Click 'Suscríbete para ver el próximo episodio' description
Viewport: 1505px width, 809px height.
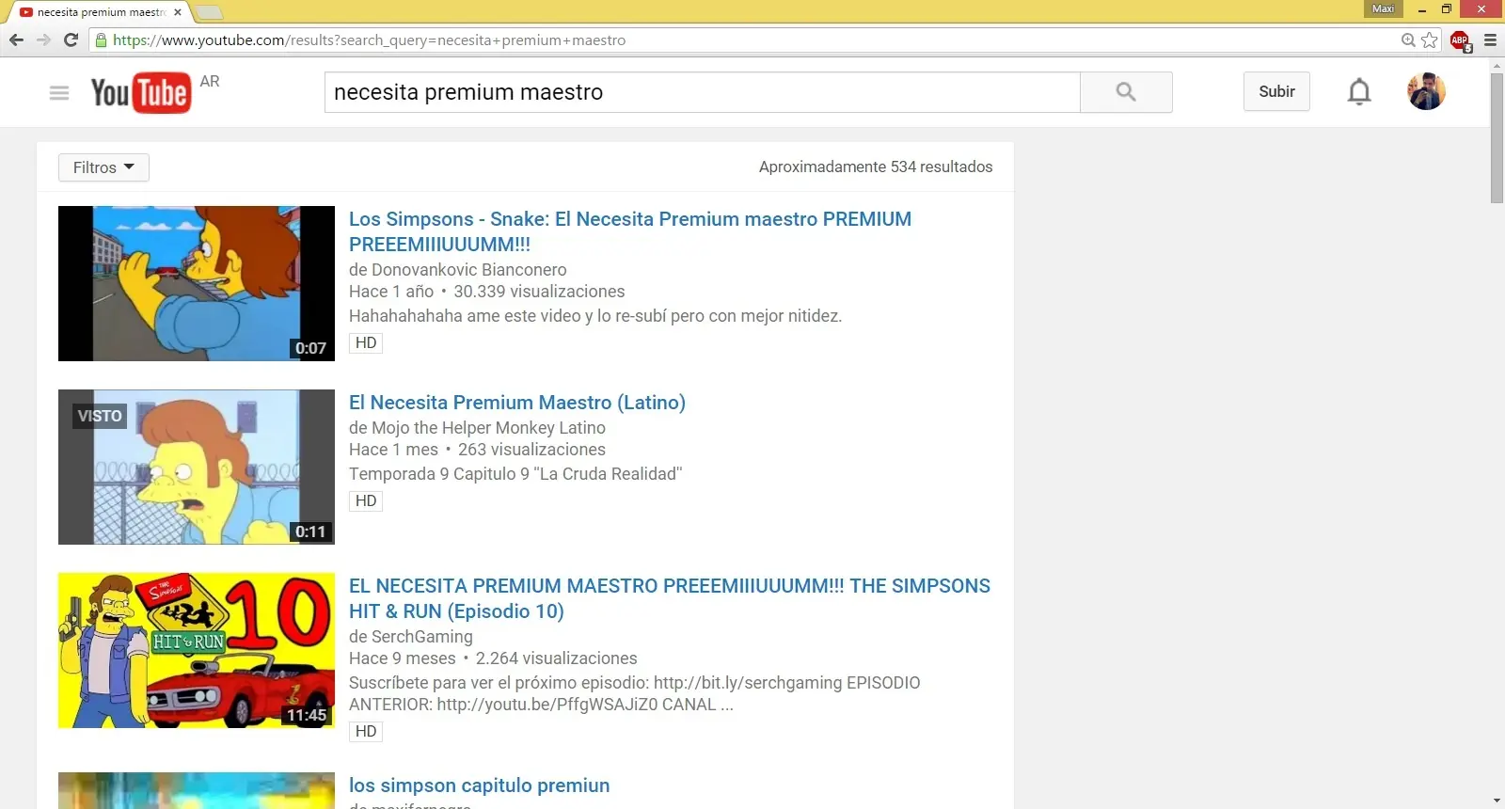click(635, 693)
